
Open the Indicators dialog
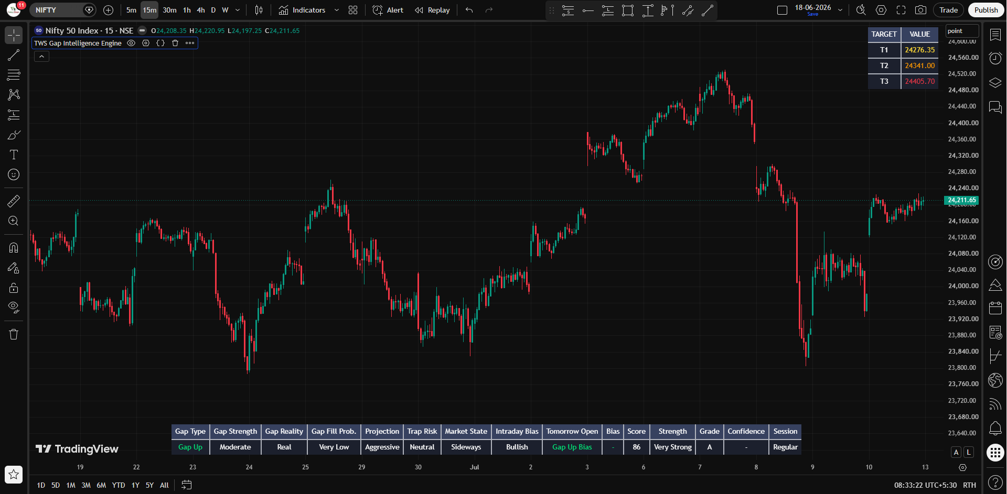pos(302,10)
